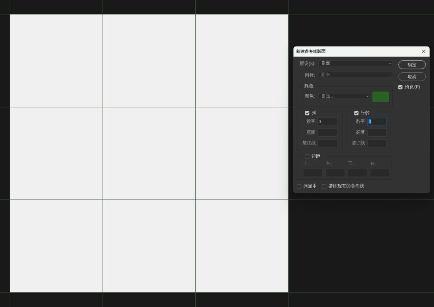
Task: Open the 目标 target dropdown
Action: point(355,75)
